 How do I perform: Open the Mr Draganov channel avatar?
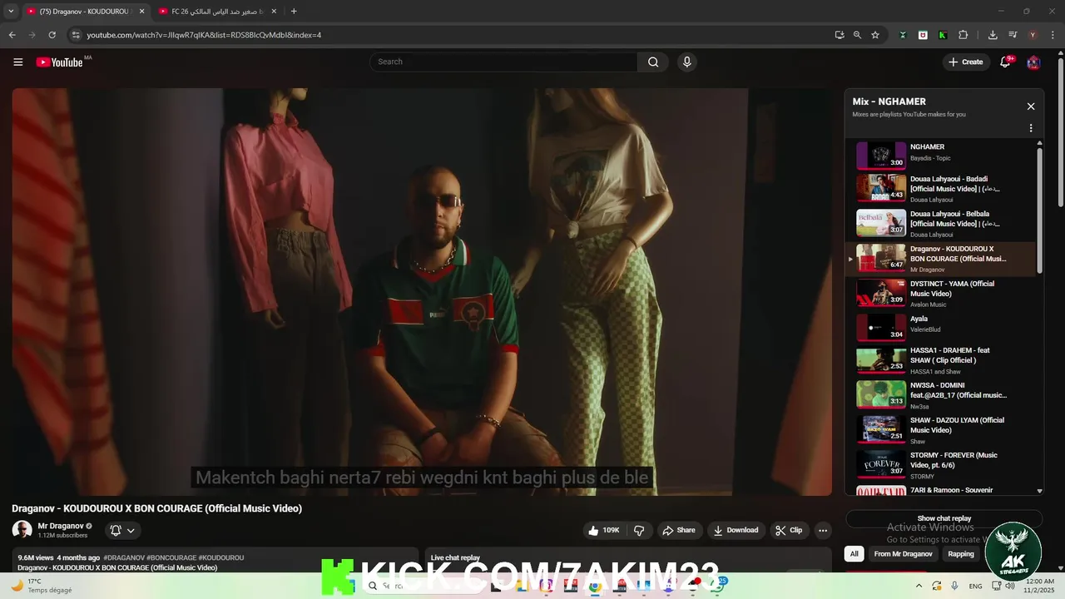pyautogui.click(x=22, y=530)
